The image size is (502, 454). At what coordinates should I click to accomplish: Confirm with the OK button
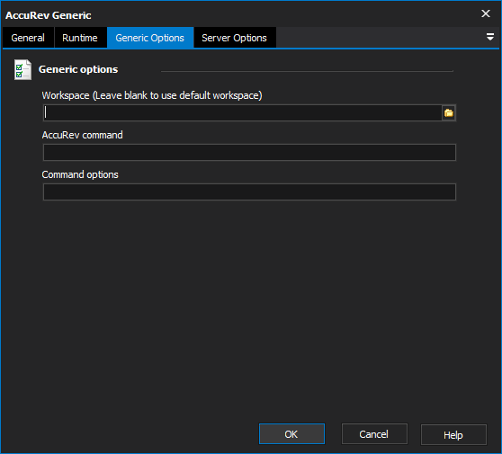click(291, 434)
